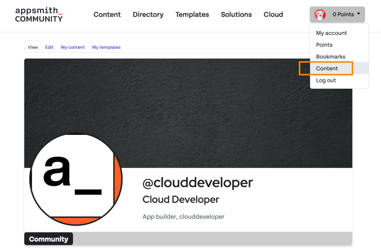Log out via the account menu

coord(339,80)
